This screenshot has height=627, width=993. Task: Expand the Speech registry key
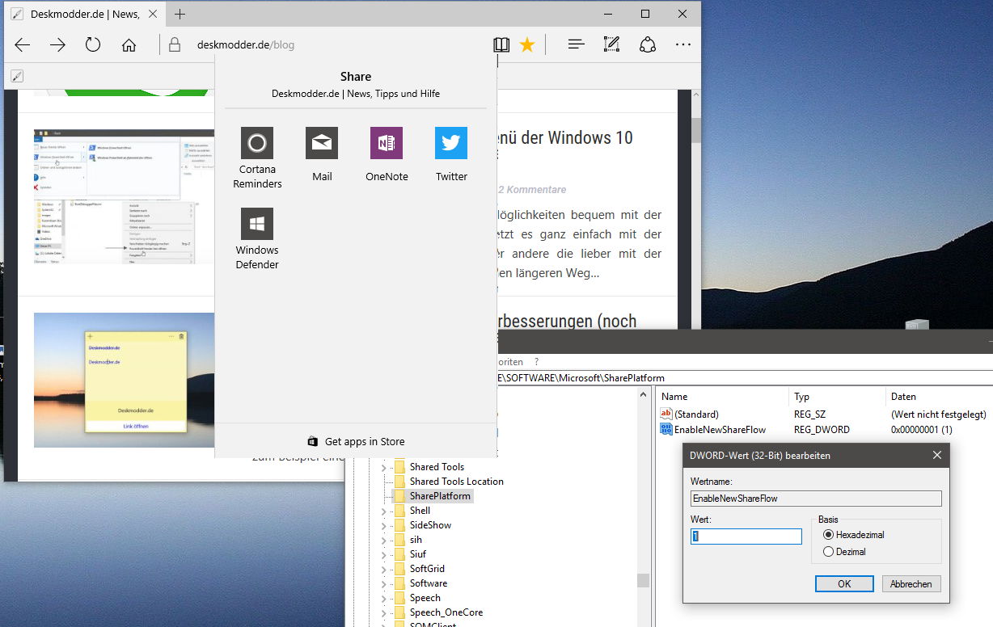pos(383,598)
